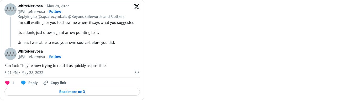The height and width of the screenshot is (112, 337).
Task: Open the WhiteNervosa display name on main tweet
Action: (x=30, y=51)
